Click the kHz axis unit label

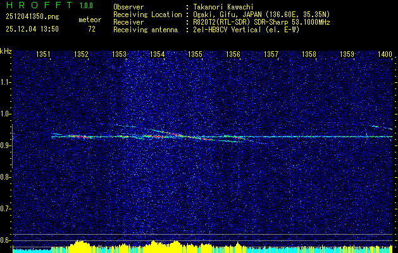click(x=6, y=51)
